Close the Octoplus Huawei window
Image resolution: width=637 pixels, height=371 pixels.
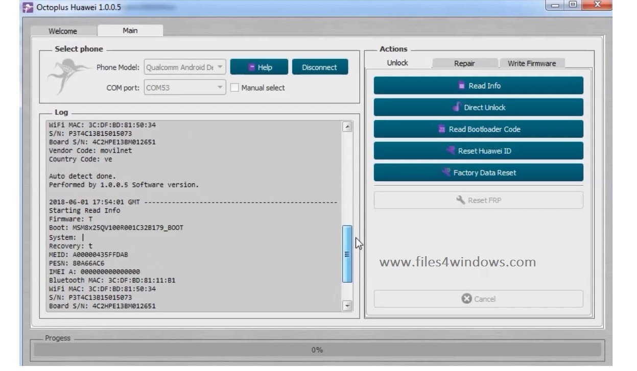tap(596, 5)
